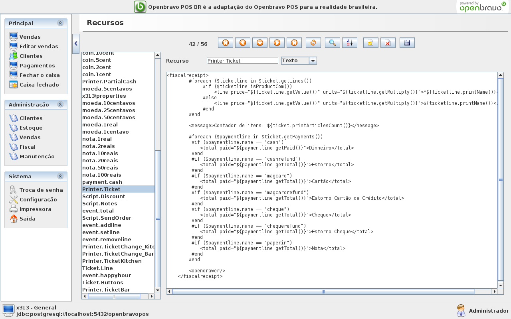Select Printer.PartialCash in the list
Image resolution: width=511 pixels, height=319 pixels.
click(x=118, y=81)
